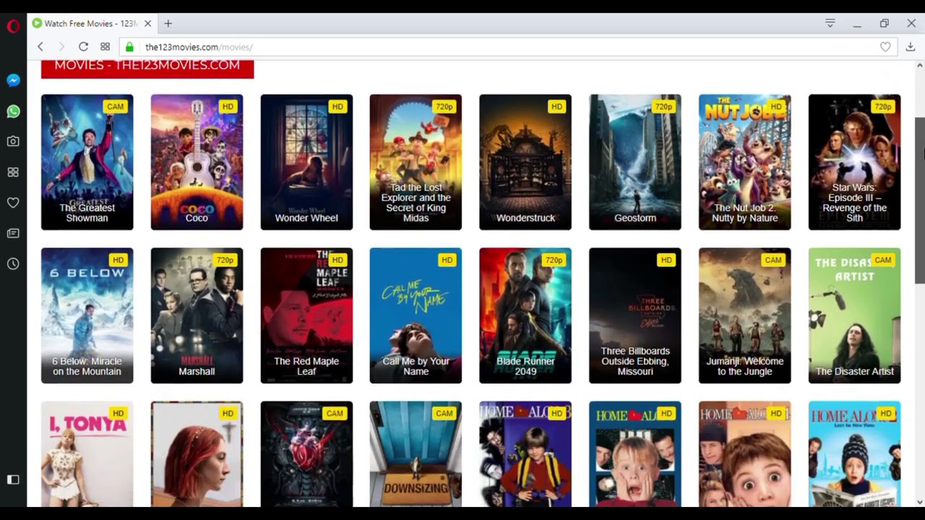The width and height of the screenshot is (925, 520).
Task: Open WhatsApp in Opera sidebar
Action: click(x=13, y=111)
